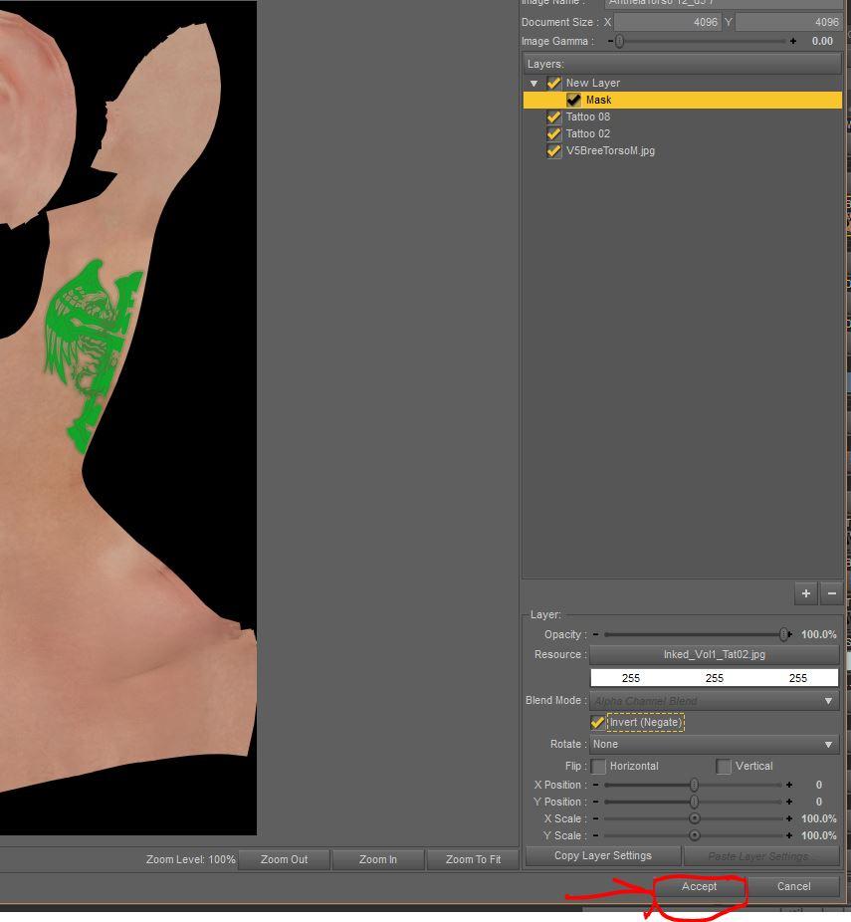The image size is (851, 922).
Task: Open the Blend Mode dropdown
Action: tap(714, 701)
